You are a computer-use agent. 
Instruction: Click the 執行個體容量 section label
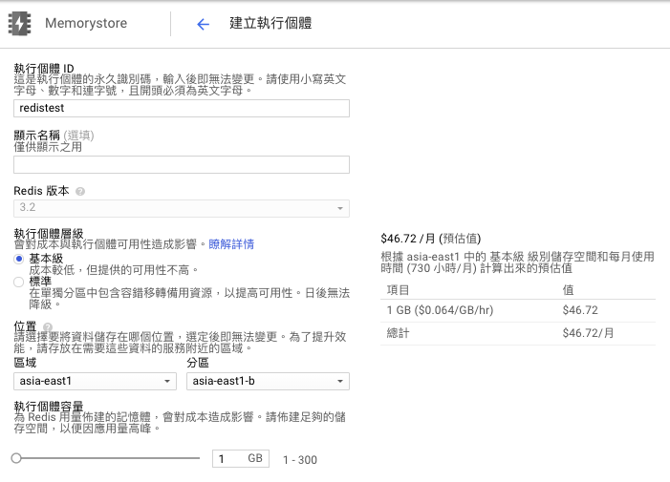49,406
